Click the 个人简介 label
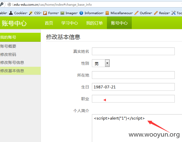182x142 pixels. (81, 111)
